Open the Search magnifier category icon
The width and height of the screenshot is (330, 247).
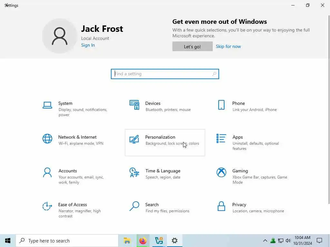[x=134, y=206]
